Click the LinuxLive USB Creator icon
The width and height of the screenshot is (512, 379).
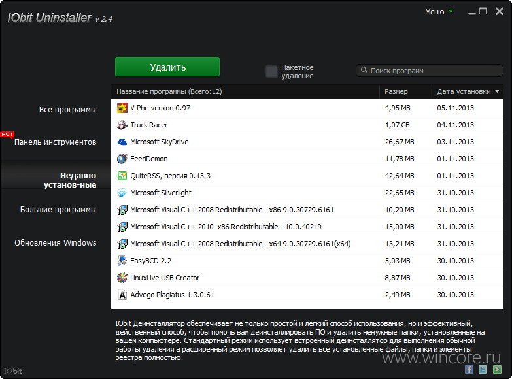(122, 278)
